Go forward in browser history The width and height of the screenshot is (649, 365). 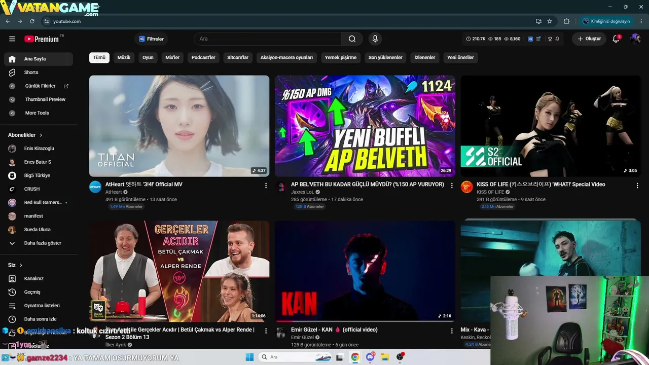pos(20,21)
